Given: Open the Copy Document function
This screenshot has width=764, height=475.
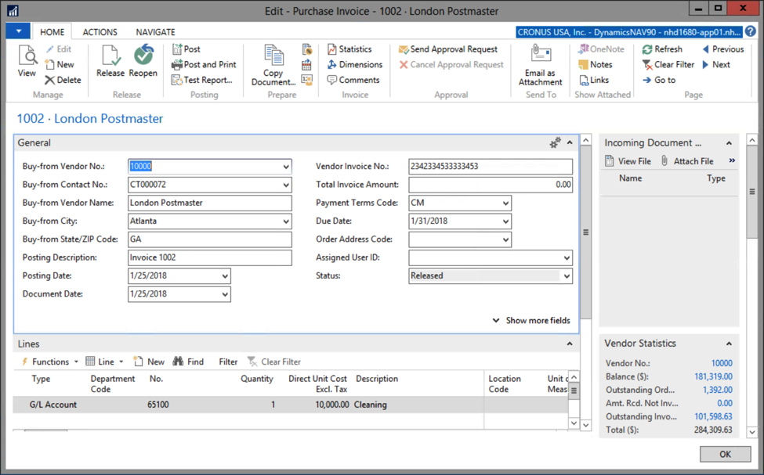Looking at the screenshot, I should click(x=273, y=65).
